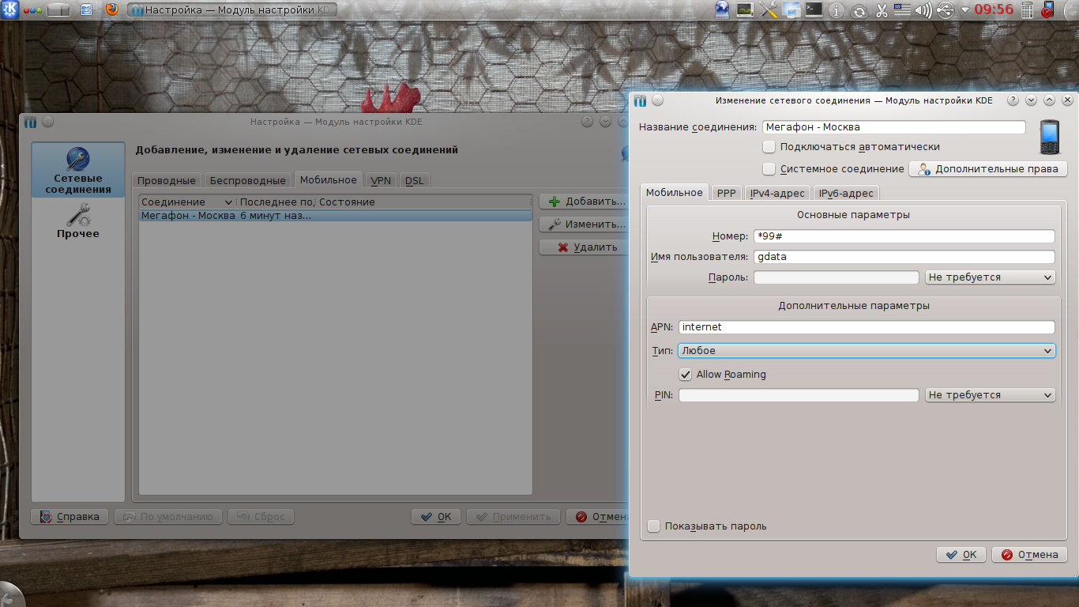Click Отмена in the connection edit dialog
Image resolution: width=1079 pixels, height=607 pixels.
(1030, 555)
